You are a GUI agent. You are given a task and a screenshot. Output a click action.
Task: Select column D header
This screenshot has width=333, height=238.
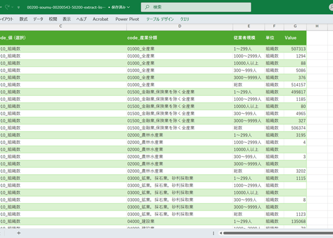tap(180, 26)
